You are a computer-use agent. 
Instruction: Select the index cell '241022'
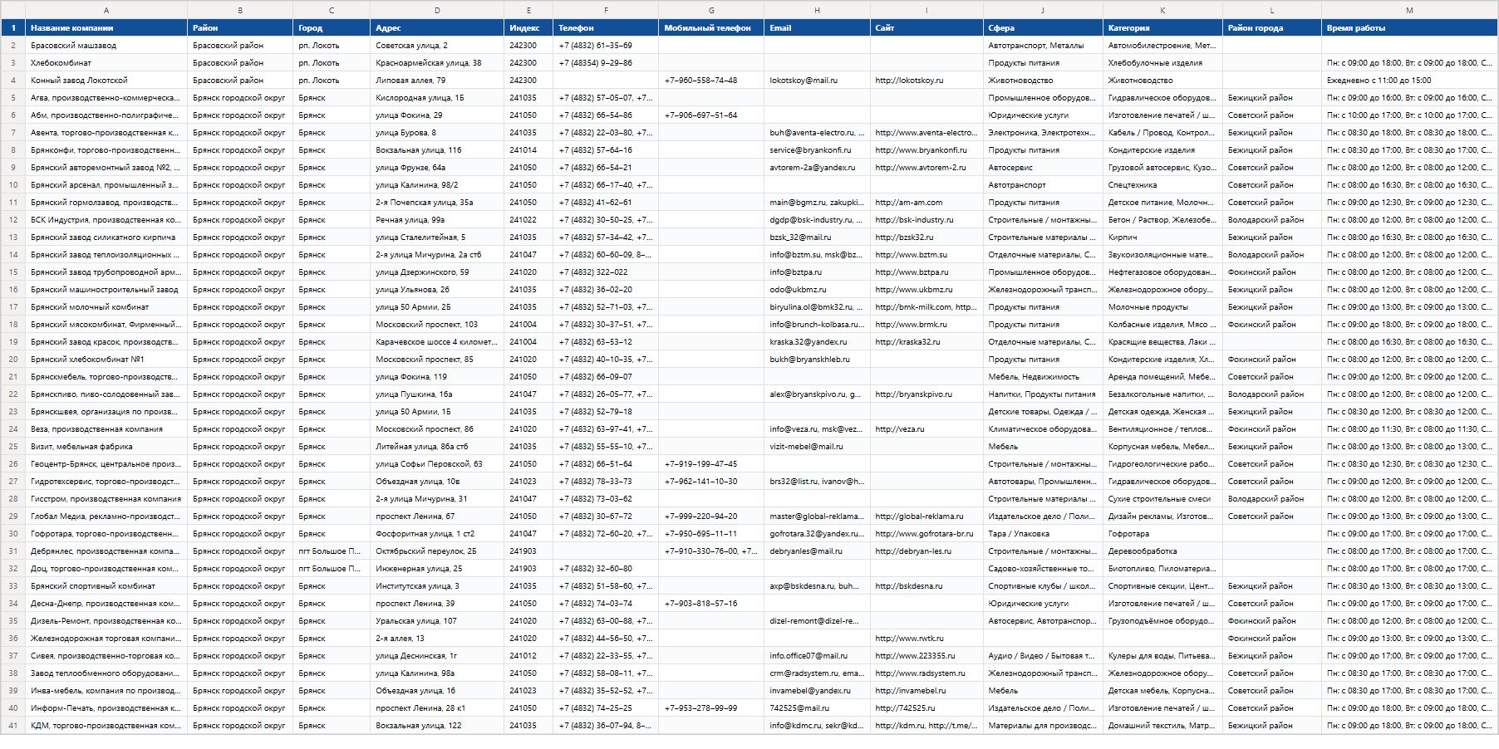(528, 220)
